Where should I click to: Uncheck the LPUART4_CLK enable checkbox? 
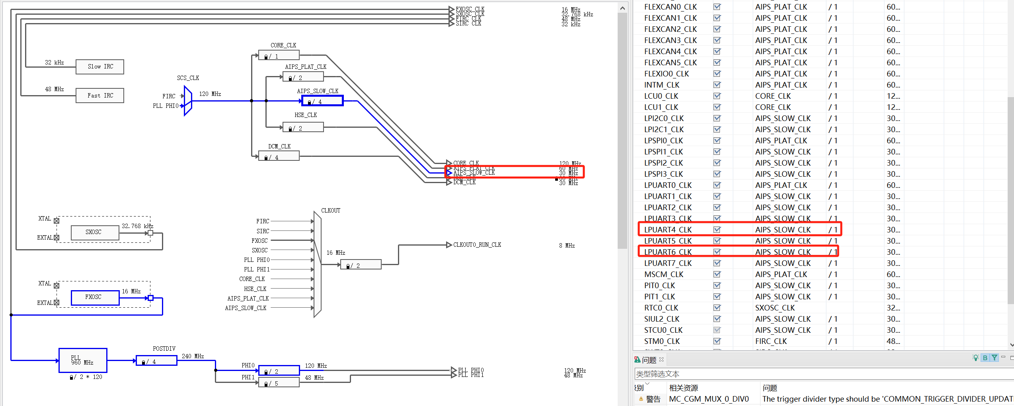(x=717, y=229)
